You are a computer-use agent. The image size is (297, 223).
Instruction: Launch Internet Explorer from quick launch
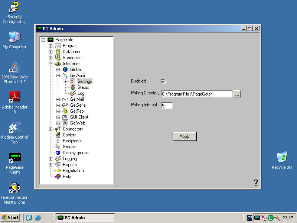click(x=38, y=217)
